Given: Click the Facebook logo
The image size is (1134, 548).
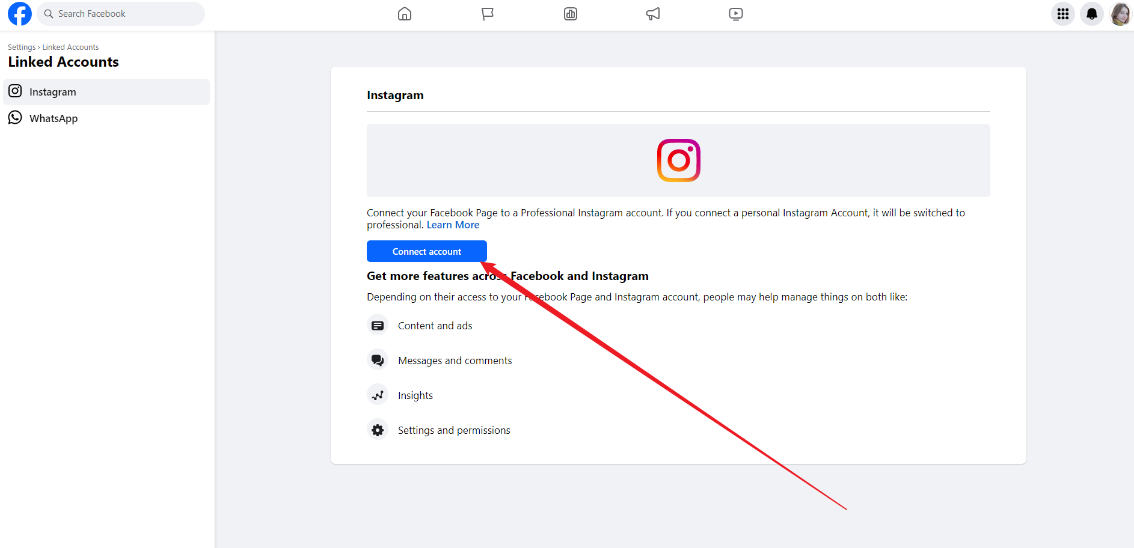Looking at the screenshot, I should click(x=20, y=14).
